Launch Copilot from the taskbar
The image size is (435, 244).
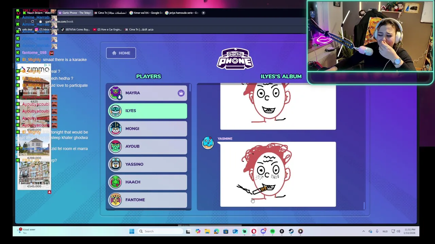point(198,231)
